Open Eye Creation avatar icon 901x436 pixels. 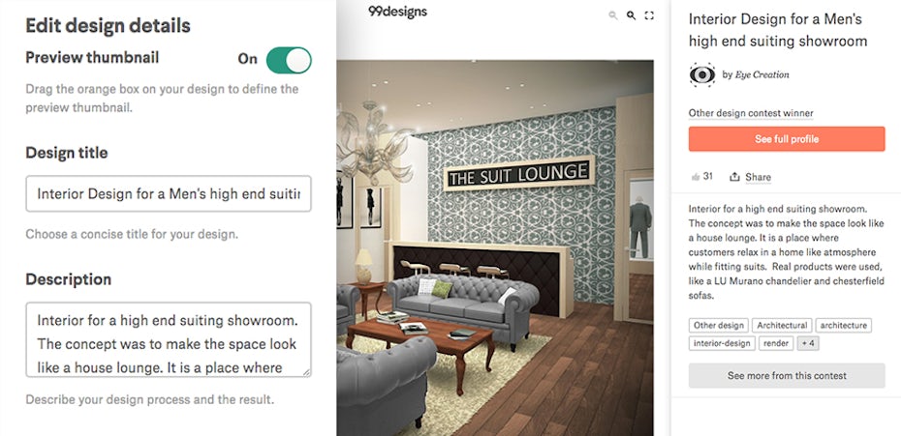[x=702, y=74]
